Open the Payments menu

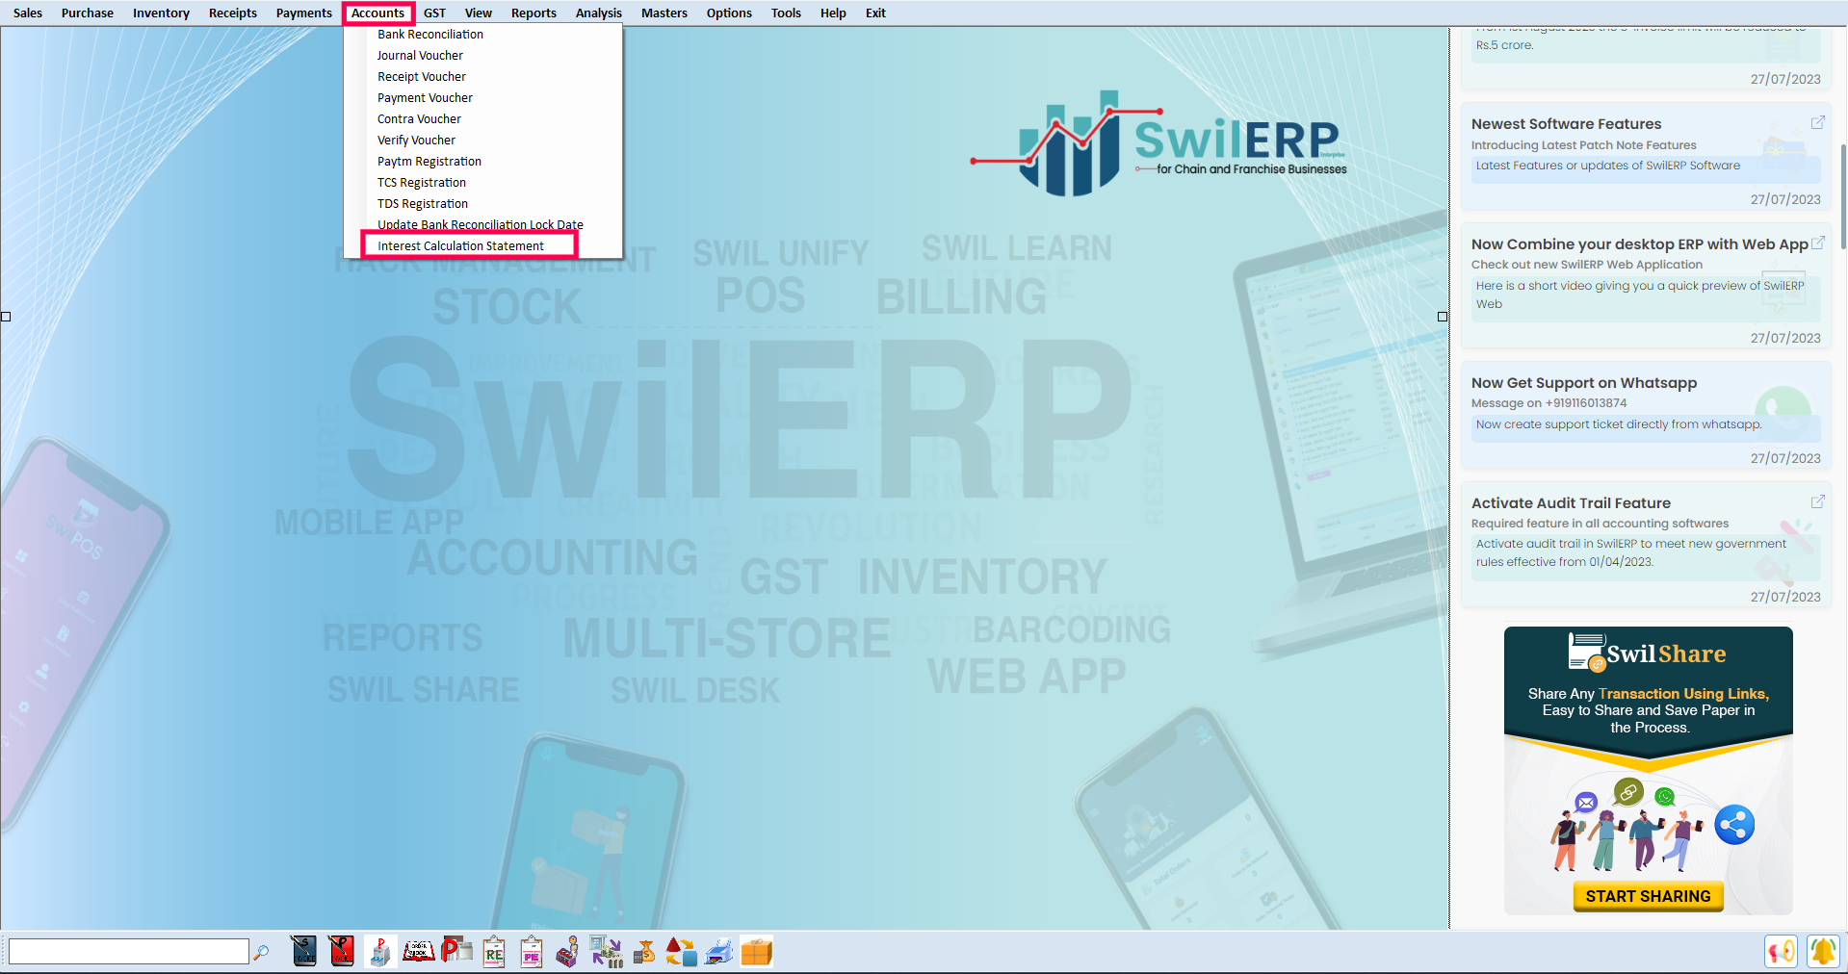[x=304, y=13]
